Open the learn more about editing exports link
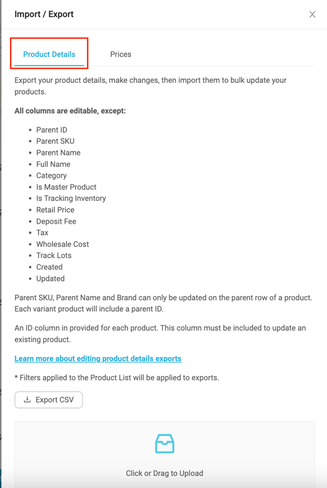327x488 pixels. point(98,359)
